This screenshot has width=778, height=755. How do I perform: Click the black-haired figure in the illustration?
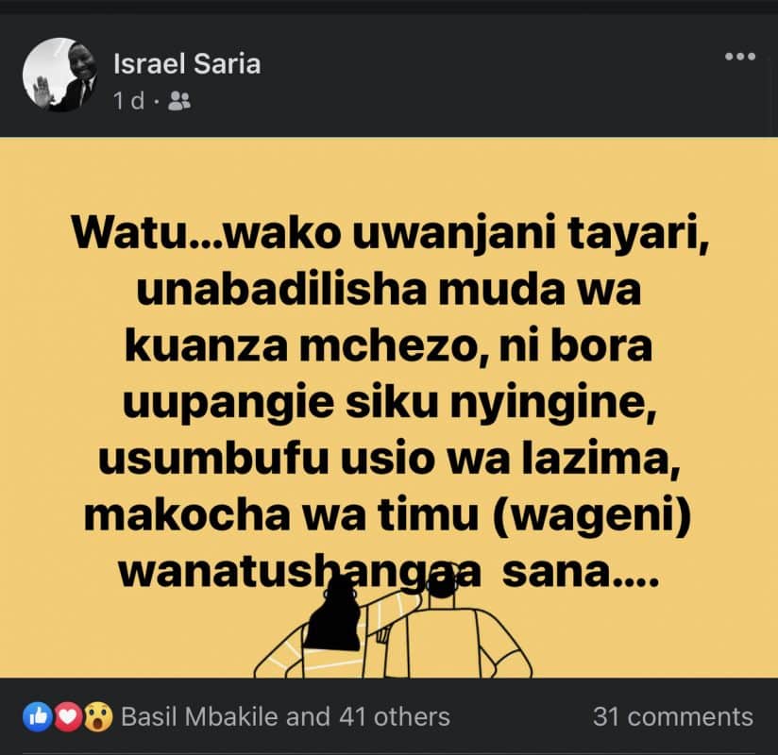pos(333,615)
